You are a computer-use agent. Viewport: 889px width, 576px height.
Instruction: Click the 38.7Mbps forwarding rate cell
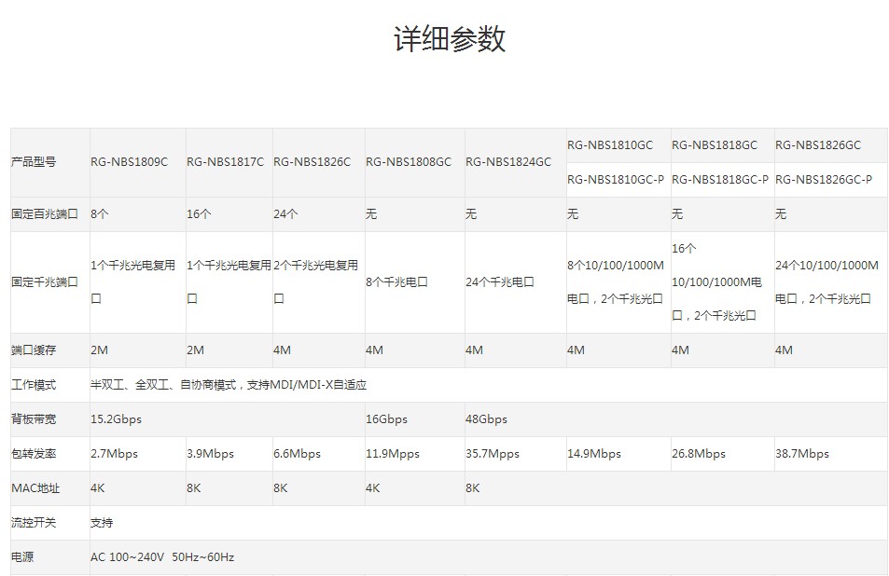801,454
